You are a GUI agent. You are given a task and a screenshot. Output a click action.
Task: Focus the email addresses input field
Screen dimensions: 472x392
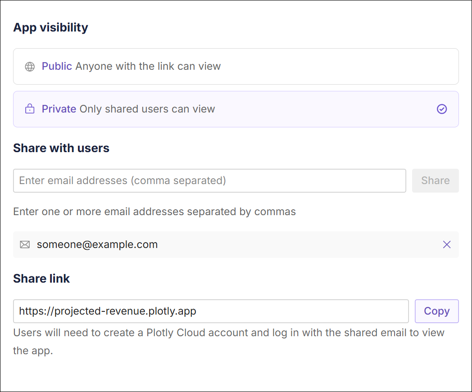[x=209, y=181]
